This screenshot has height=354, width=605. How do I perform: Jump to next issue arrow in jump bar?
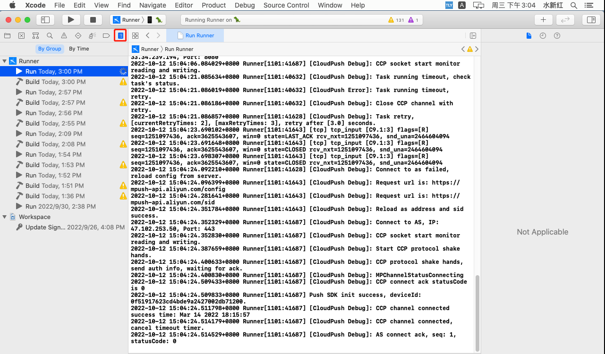point(477,49)
